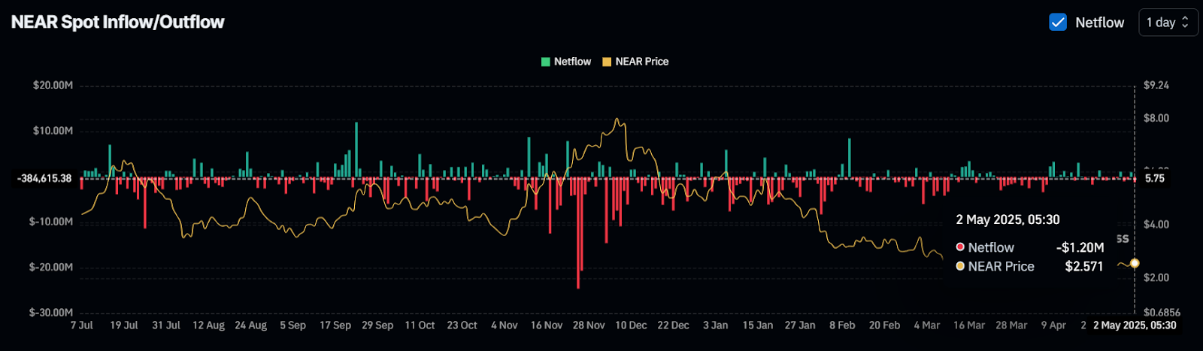
Task: Click the 16 Mar date label
Action: (x=969, y=325)
